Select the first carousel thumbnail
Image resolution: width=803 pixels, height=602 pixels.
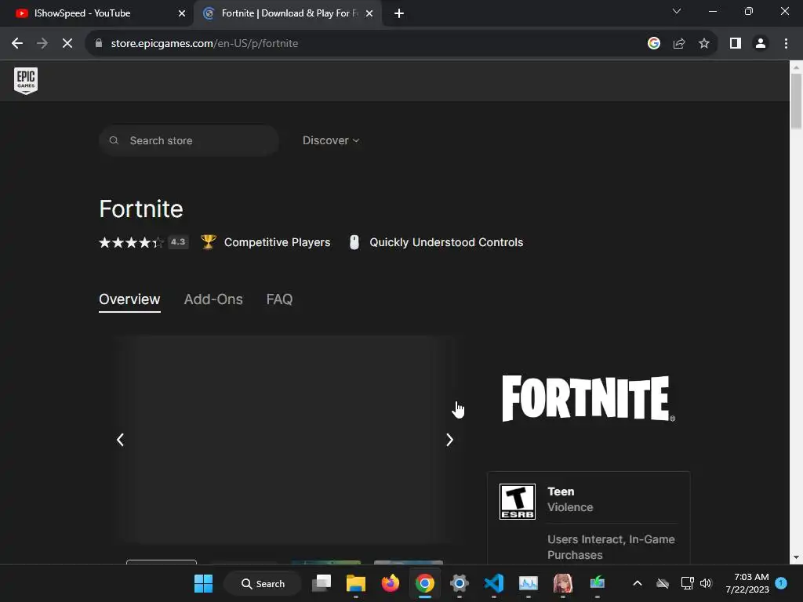162,562
